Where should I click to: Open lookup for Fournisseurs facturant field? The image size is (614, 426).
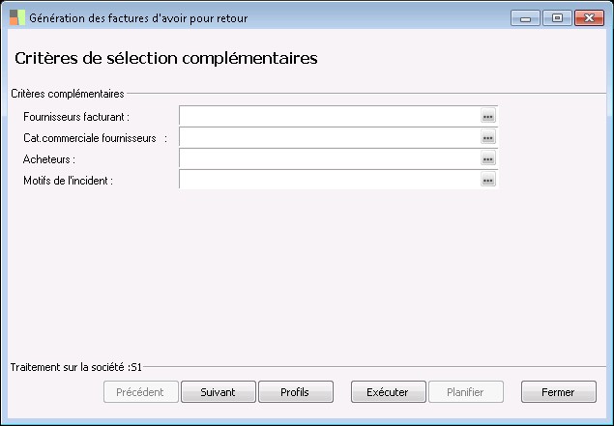pyautogui.click(x=488, y=116)
